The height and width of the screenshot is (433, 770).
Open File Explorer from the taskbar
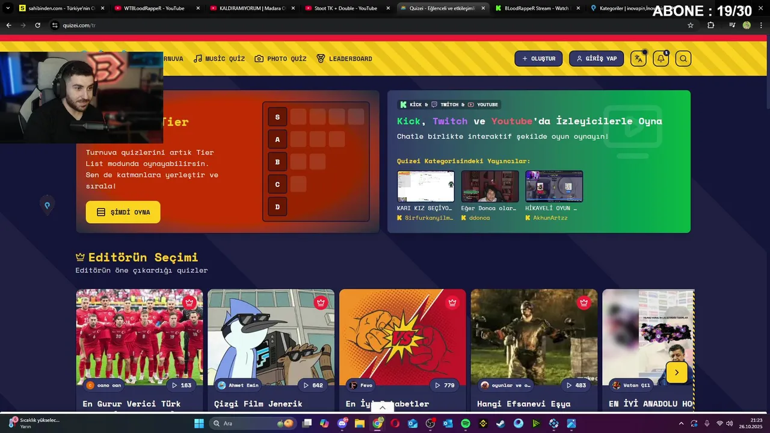pos(360,423)
